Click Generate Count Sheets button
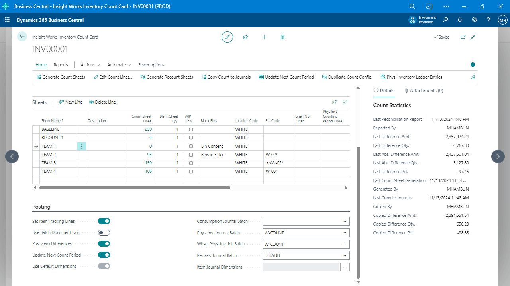The height and width of the screenshot is (286, 510). [x=61, y=77]
